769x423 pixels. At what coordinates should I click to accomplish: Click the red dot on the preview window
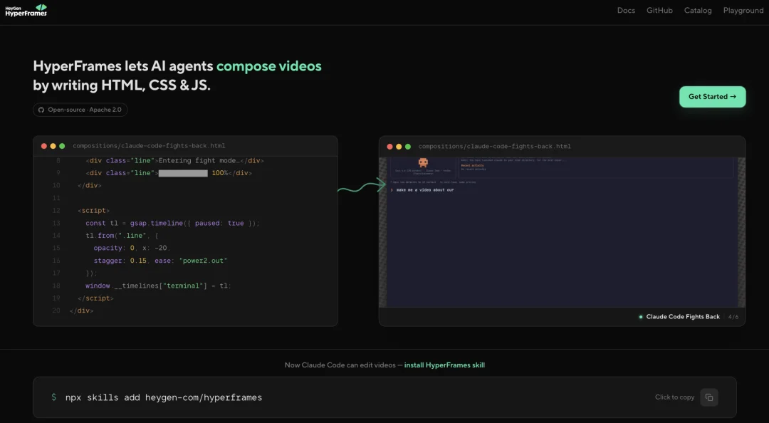390,147
